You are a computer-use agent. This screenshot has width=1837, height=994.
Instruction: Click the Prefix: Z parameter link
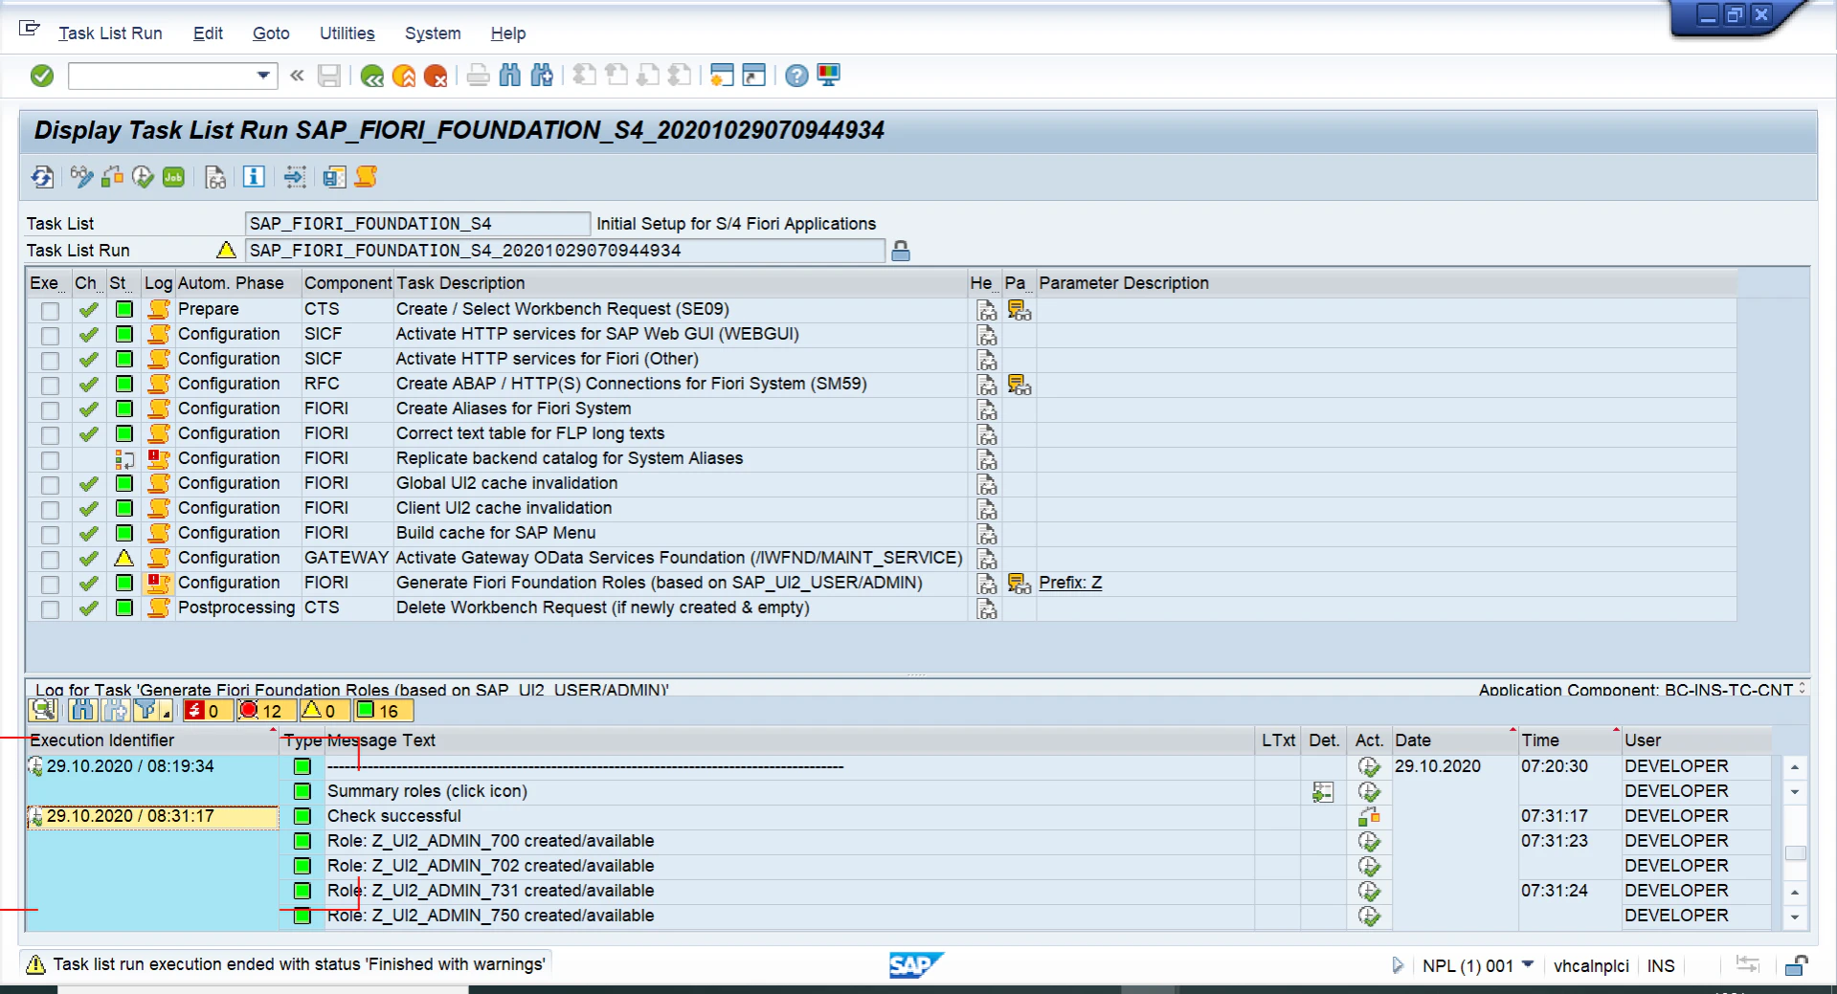click(1070, 583)
